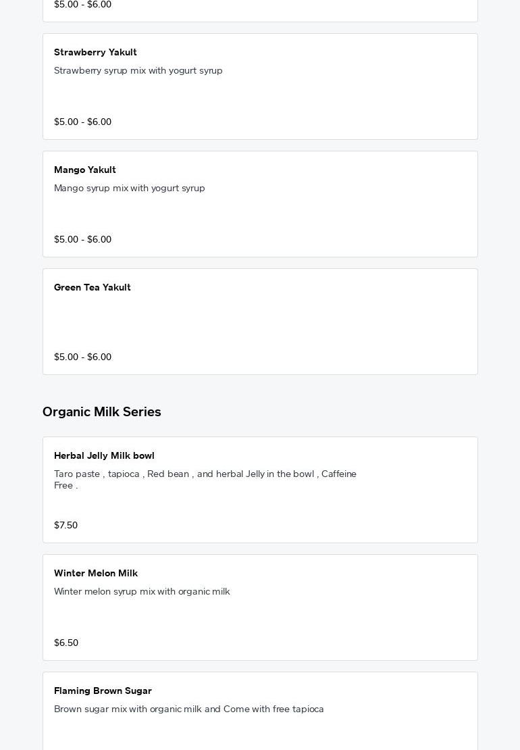Open the Flaming Brown Sugar item
520x750 pixels.
coord(103,691)
